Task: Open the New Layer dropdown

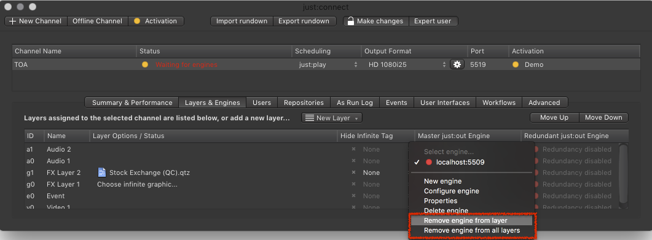Action: 332,118
